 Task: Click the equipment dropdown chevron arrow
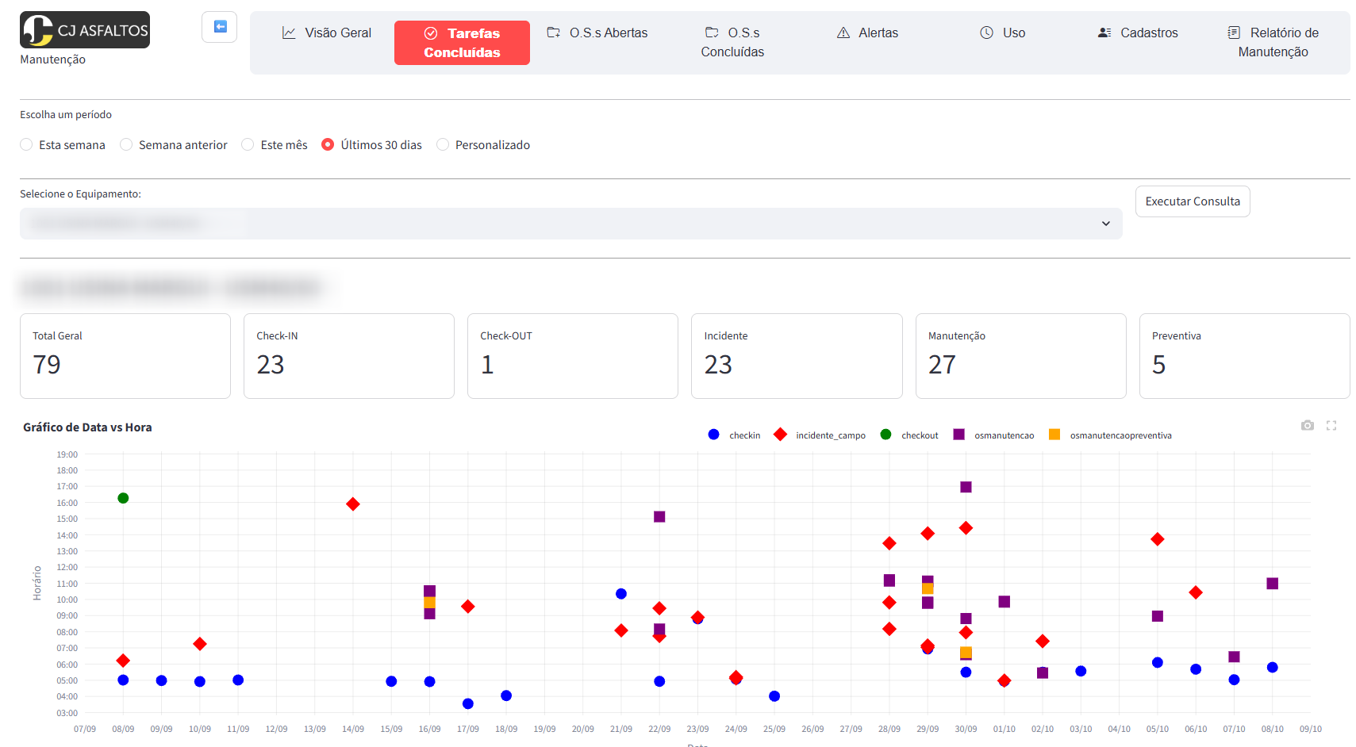pos(1106,224)
